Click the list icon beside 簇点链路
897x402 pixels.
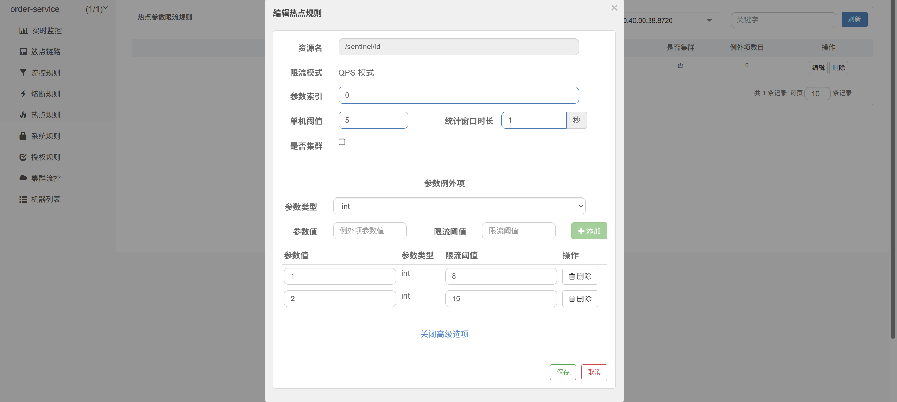point(23,52)
